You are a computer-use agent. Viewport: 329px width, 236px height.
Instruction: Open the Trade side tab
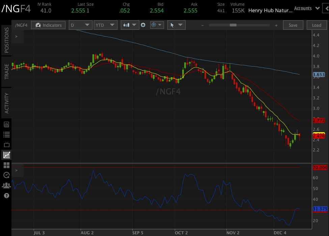tap(6, 71)
